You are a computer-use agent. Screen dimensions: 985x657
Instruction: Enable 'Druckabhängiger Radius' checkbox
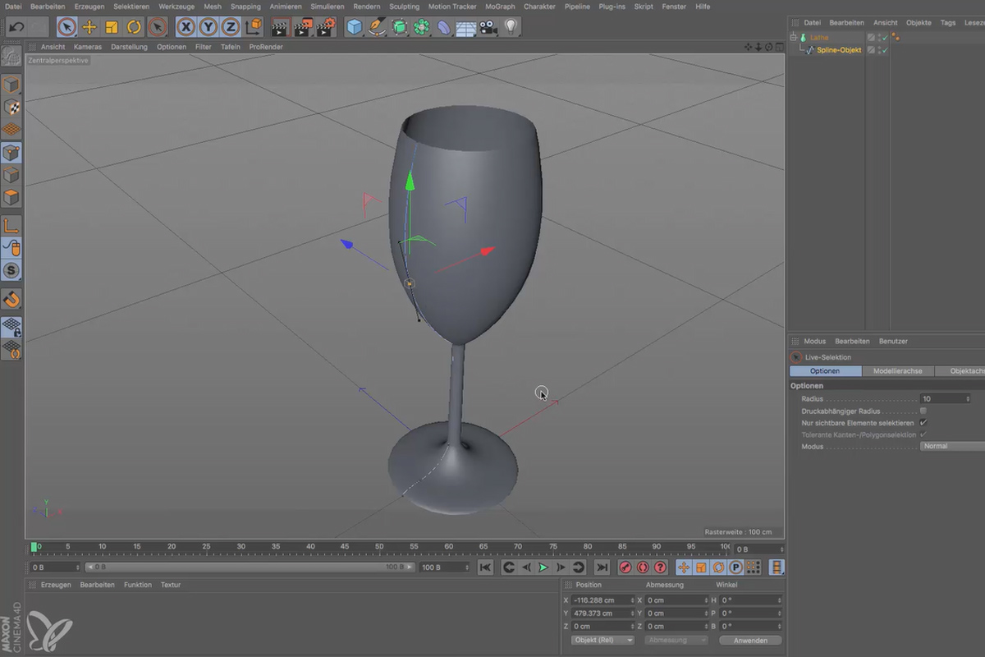click(x=923, y=411)
